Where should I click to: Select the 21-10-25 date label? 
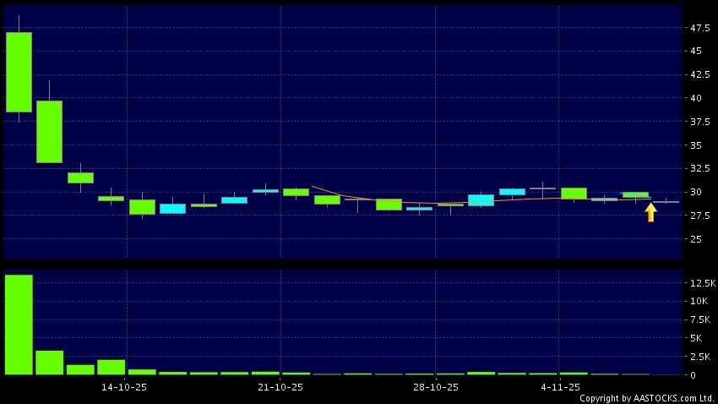(x=280, y=387)
